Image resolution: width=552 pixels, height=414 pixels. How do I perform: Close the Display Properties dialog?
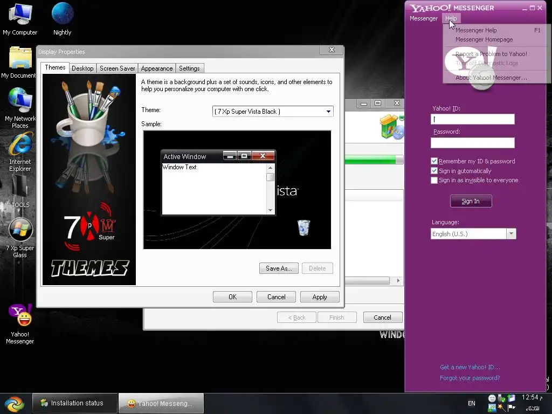pyautogui.click(x=332, y=50)
